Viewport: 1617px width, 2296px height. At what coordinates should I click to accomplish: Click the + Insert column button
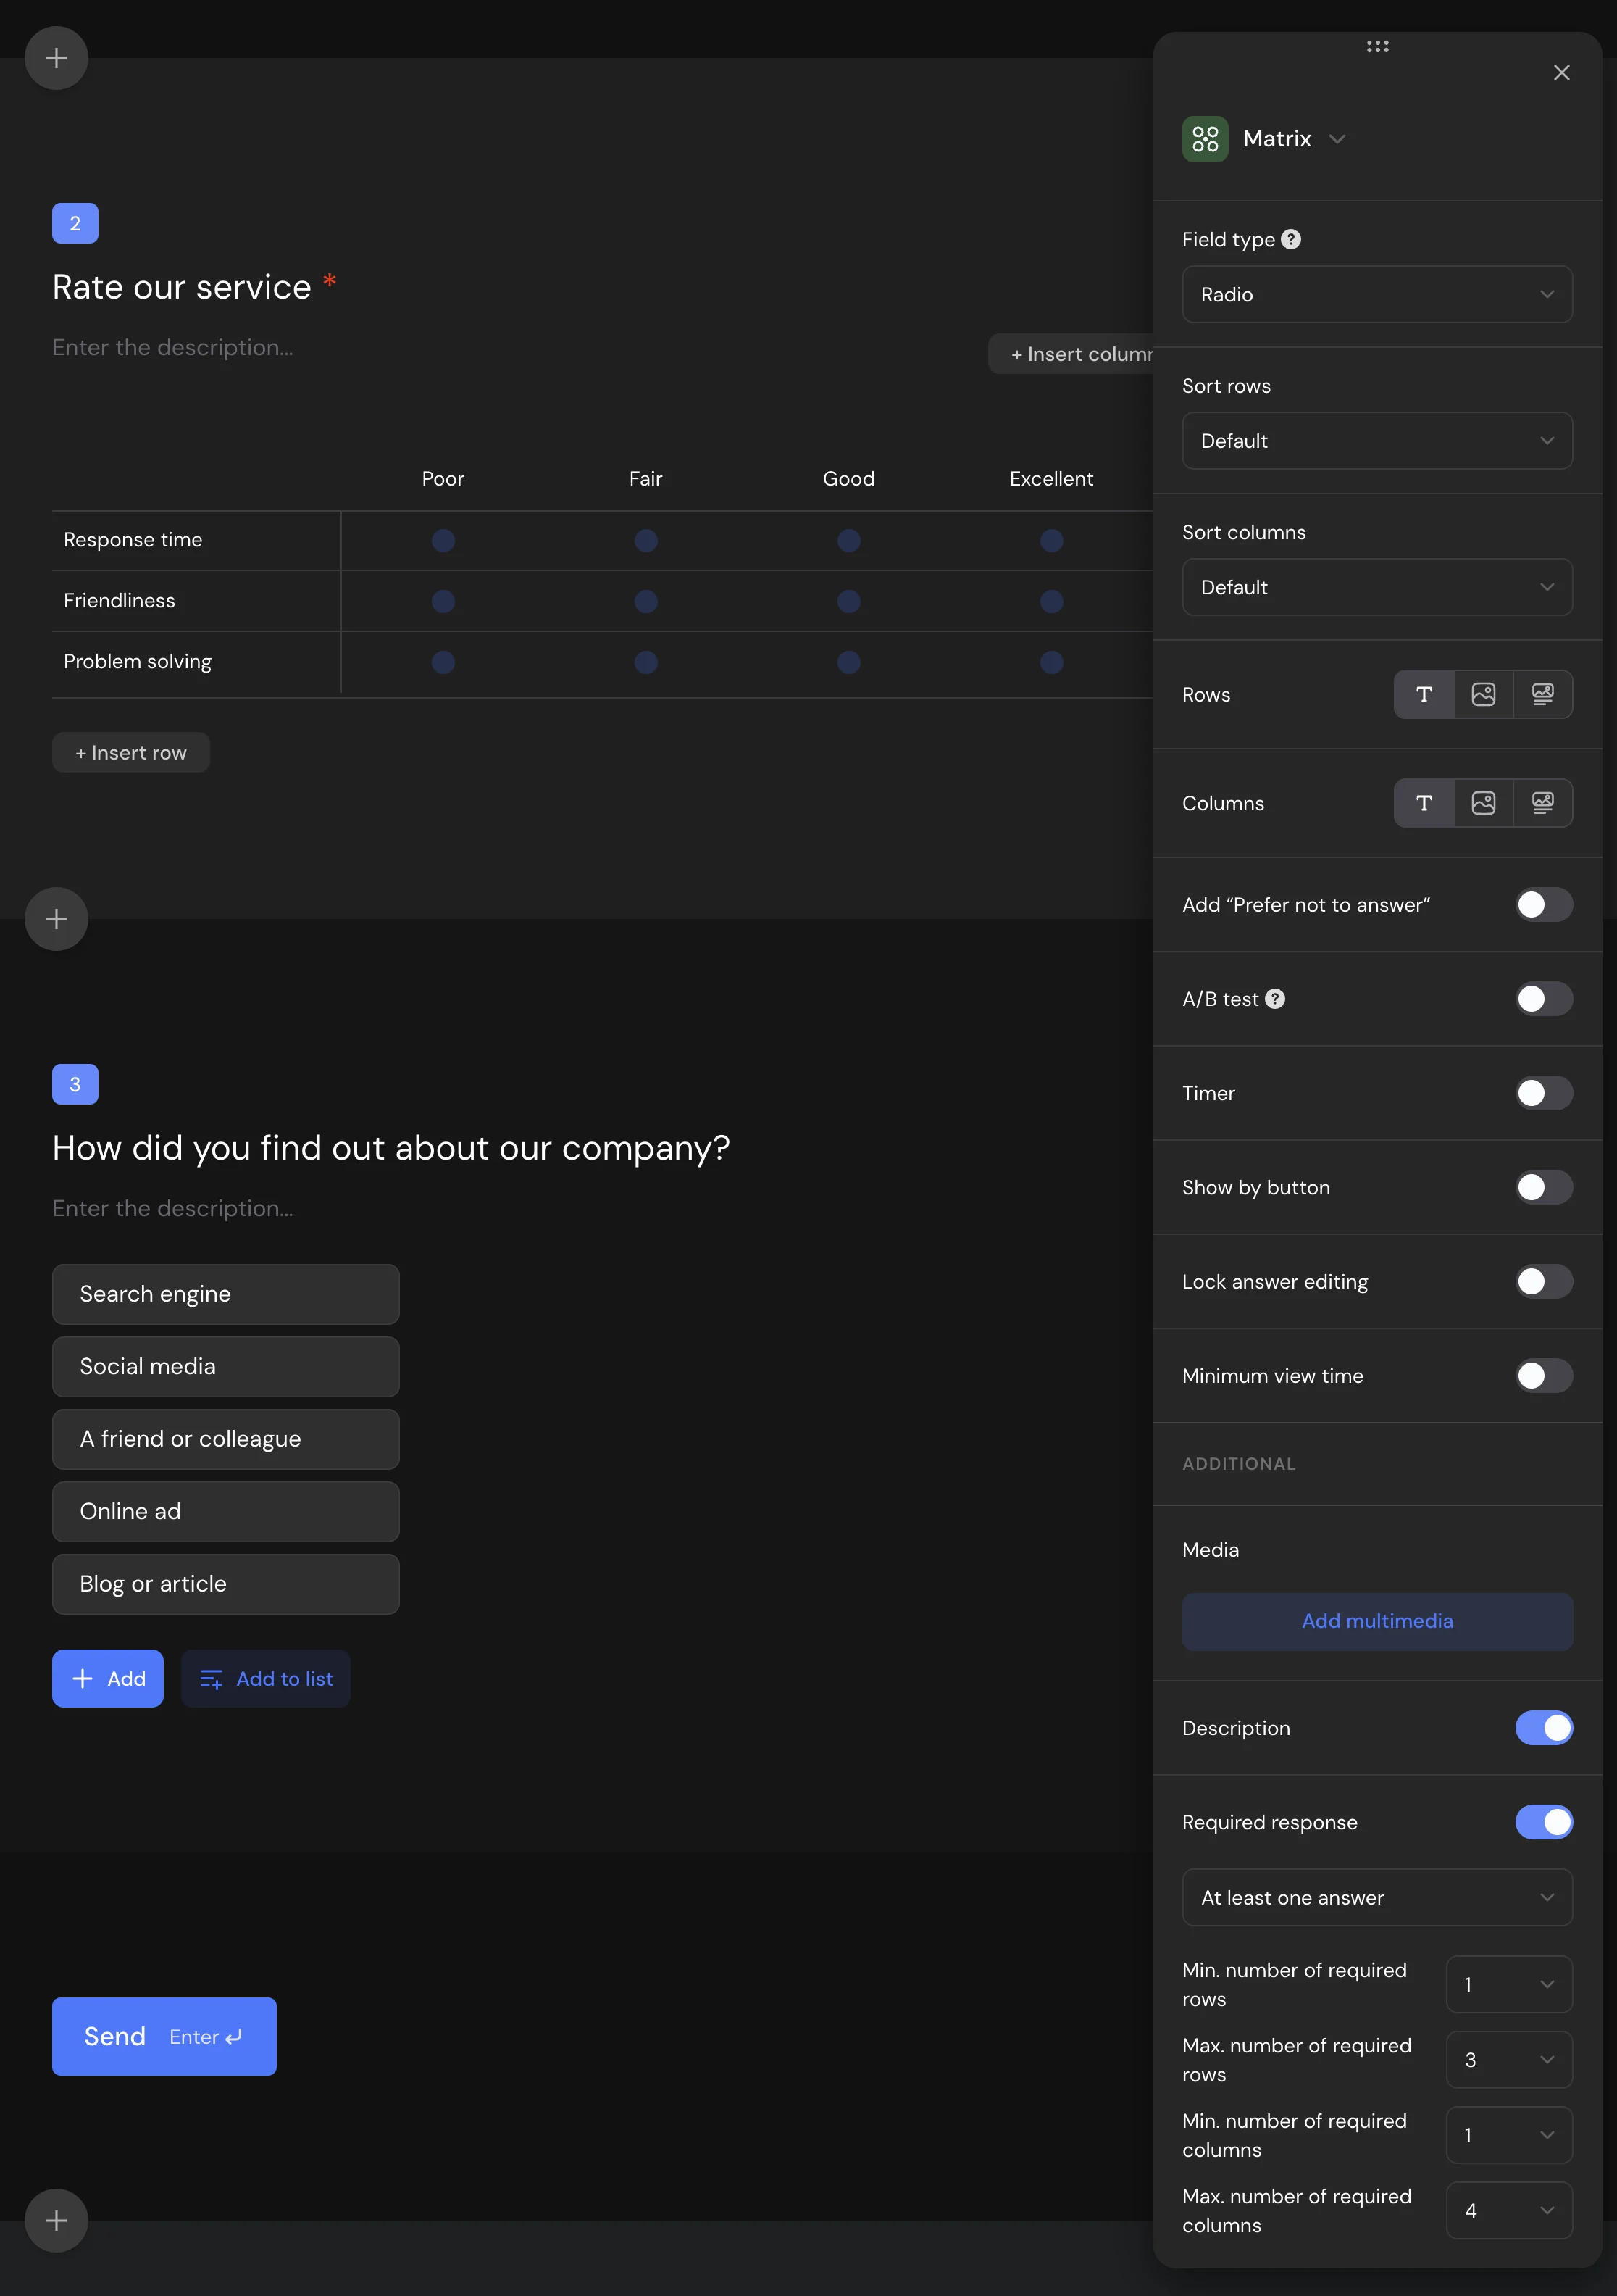[x=1071, y=354]
